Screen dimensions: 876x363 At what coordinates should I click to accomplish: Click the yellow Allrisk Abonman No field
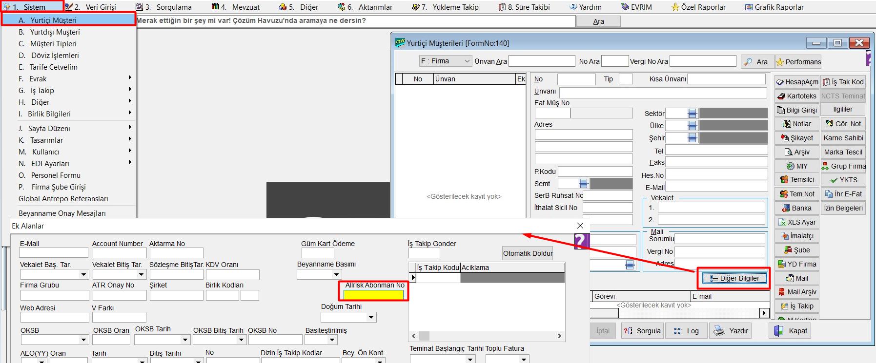(373, 295)
